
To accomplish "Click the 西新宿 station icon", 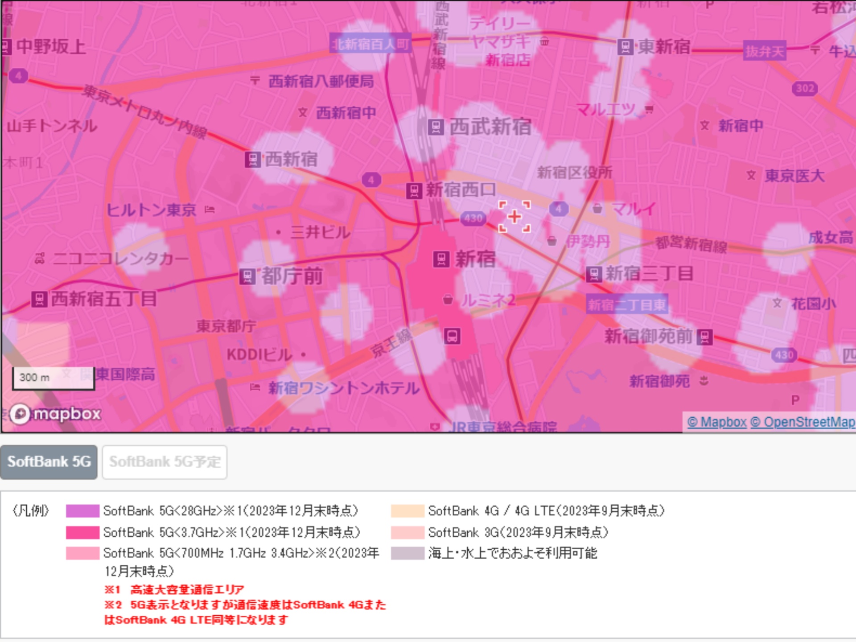I will point(253,160).
